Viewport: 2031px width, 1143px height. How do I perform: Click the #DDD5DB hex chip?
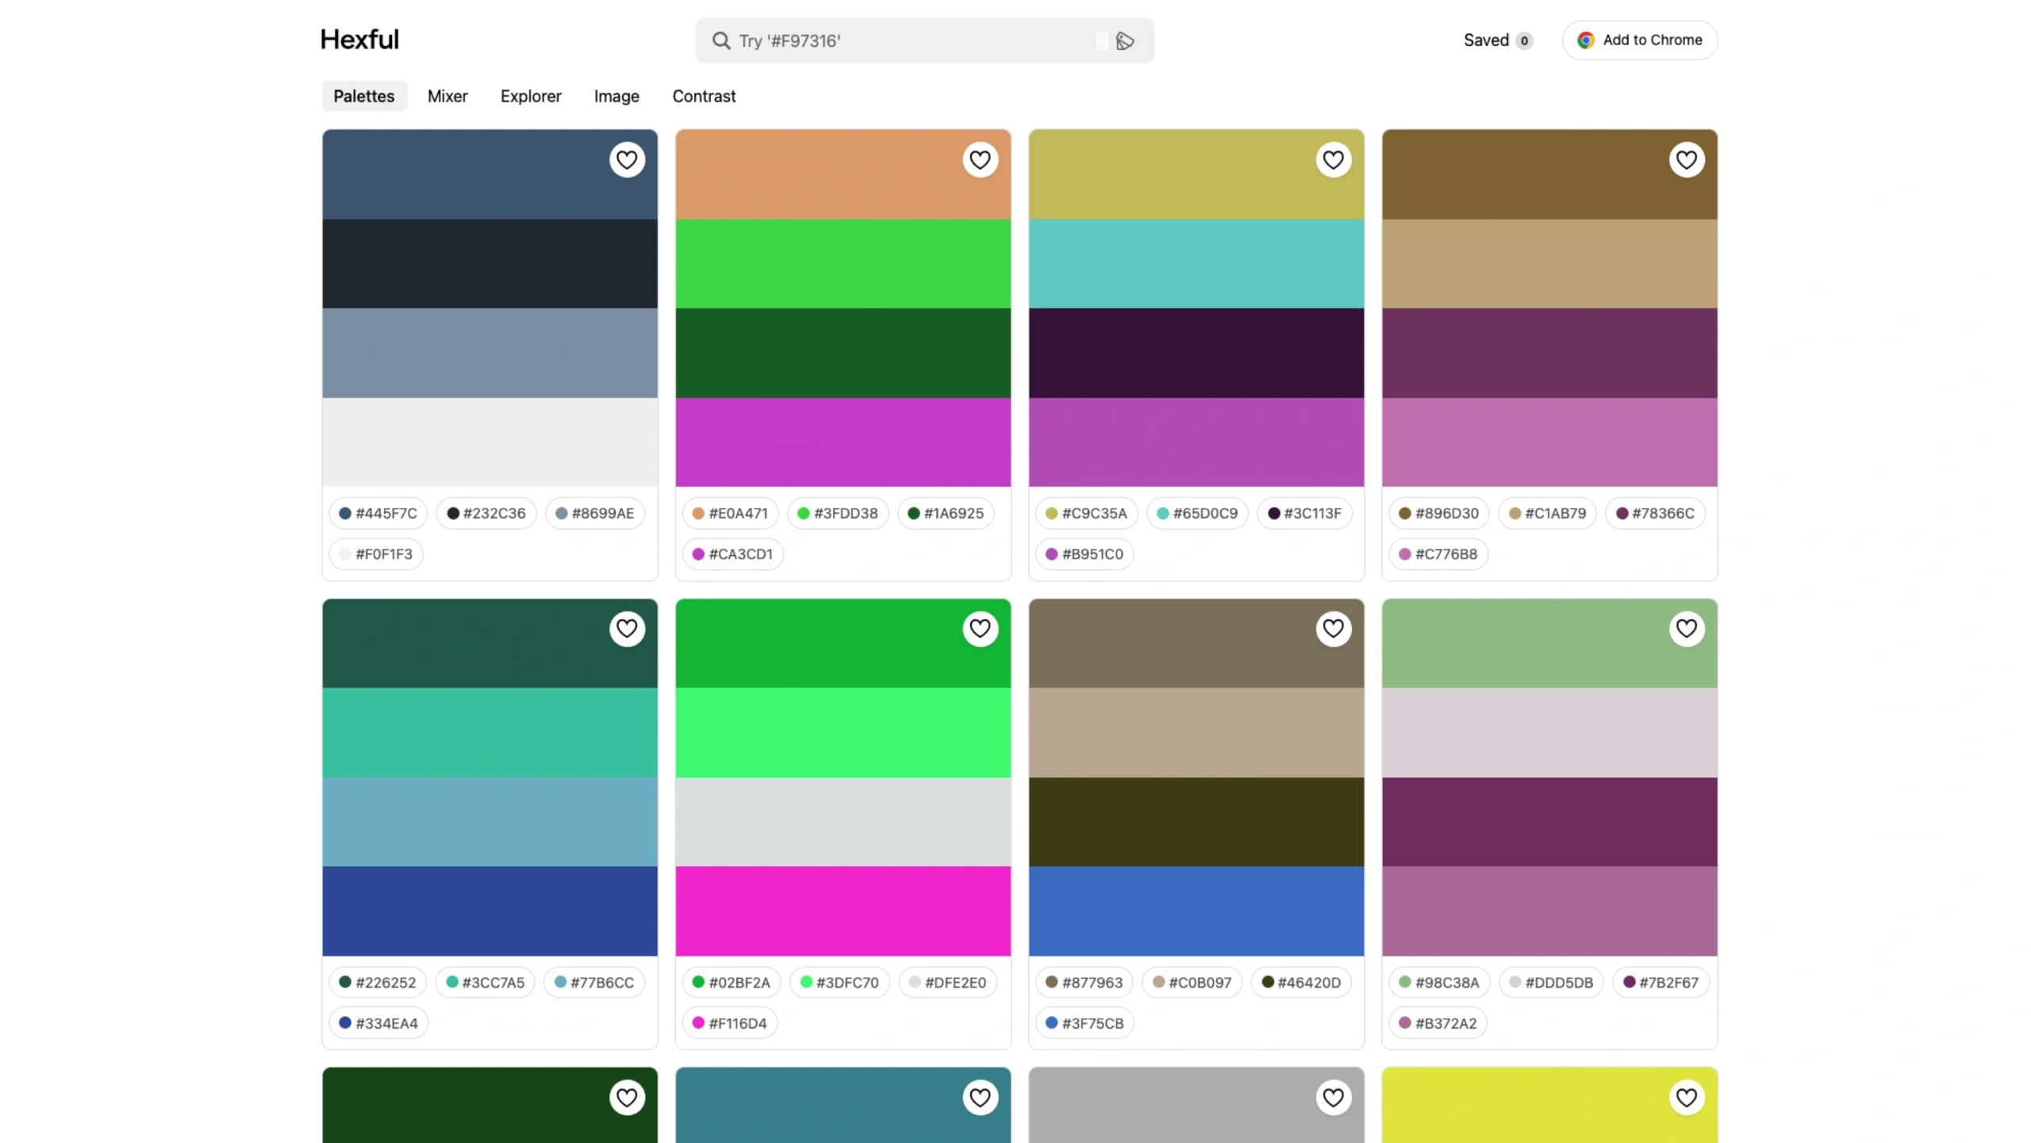coord(1551,983)
